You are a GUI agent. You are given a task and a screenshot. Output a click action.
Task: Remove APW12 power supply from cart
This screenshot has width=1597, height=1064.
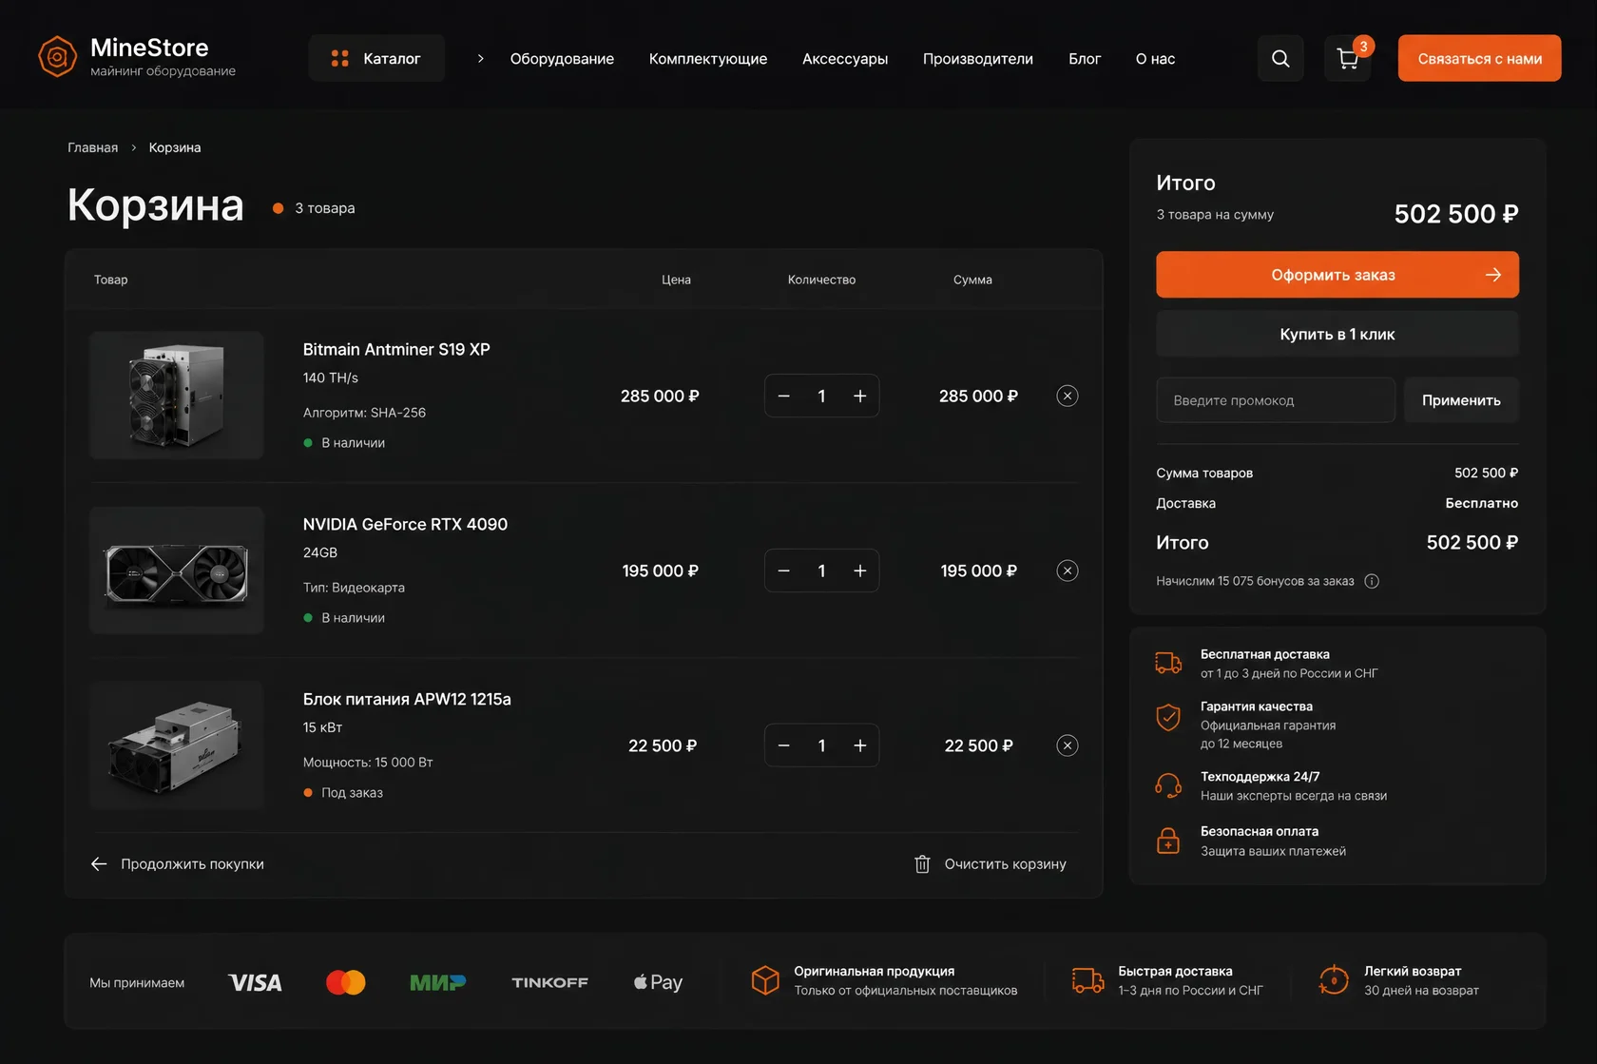[1068, 745]
